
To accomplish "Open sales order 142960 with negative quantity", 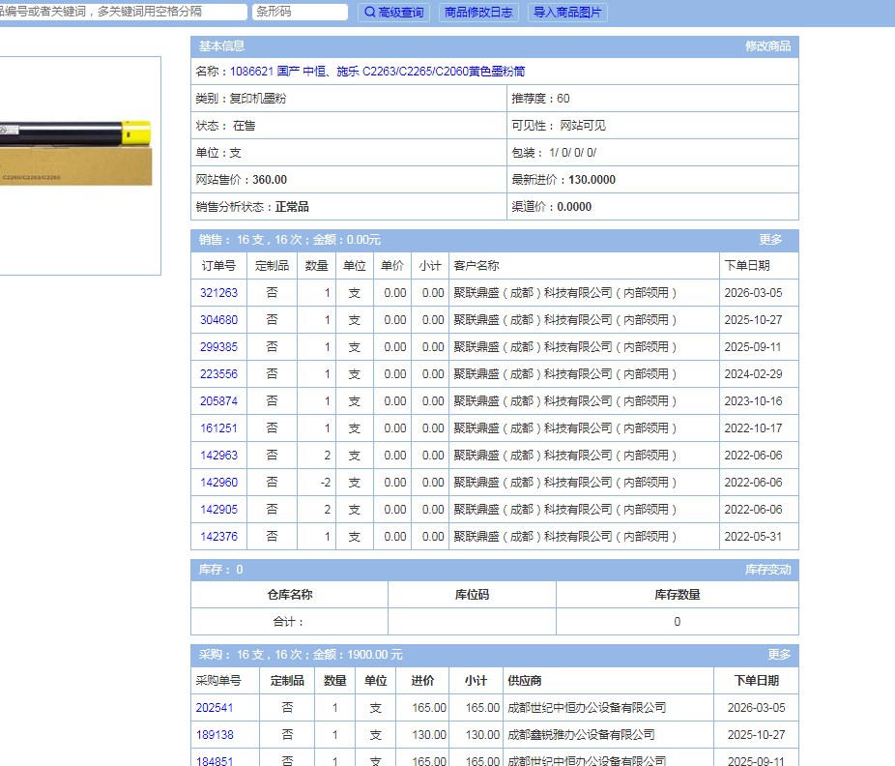I will tap(218, 483).
